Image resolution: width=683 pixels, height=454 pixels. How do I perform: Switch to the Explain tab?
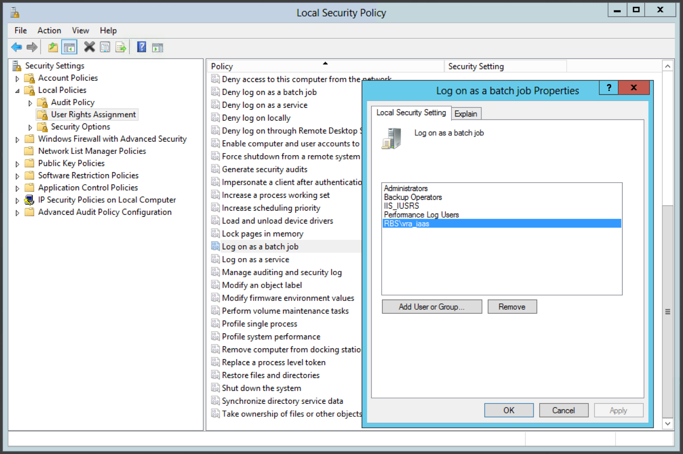pos(466,114)
